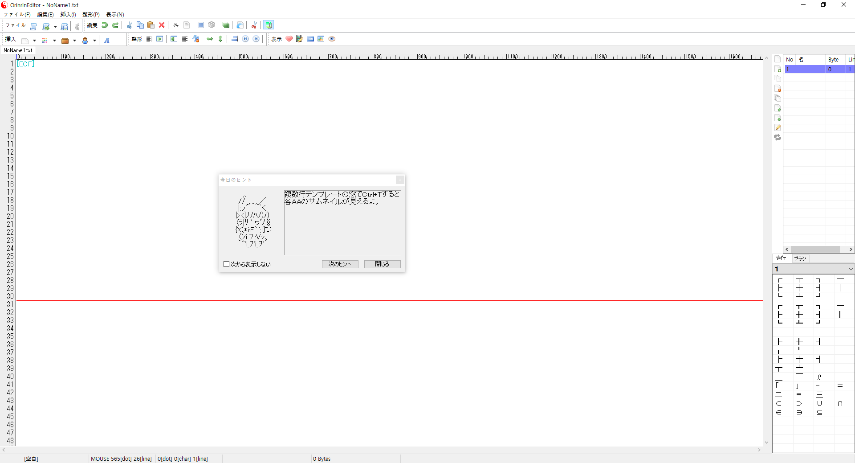The width and height of the screenshot is (855, 463).
Task: Click the green redo arrow
Action: tap(115, 25)
